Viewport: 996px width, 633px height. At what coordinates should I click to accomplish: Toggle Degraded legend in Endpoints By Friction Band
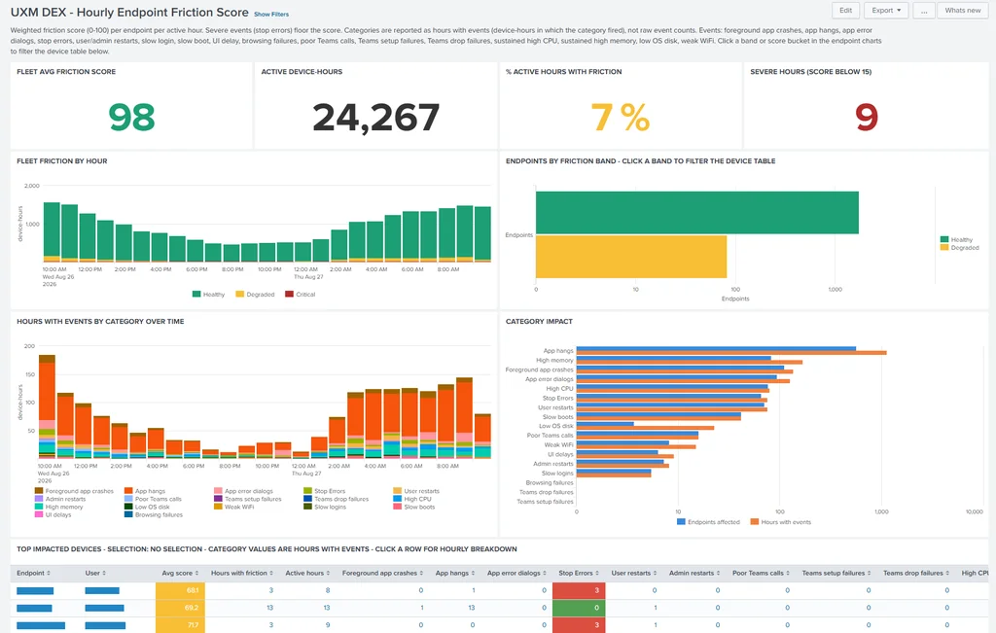click(x=959, y=248)
